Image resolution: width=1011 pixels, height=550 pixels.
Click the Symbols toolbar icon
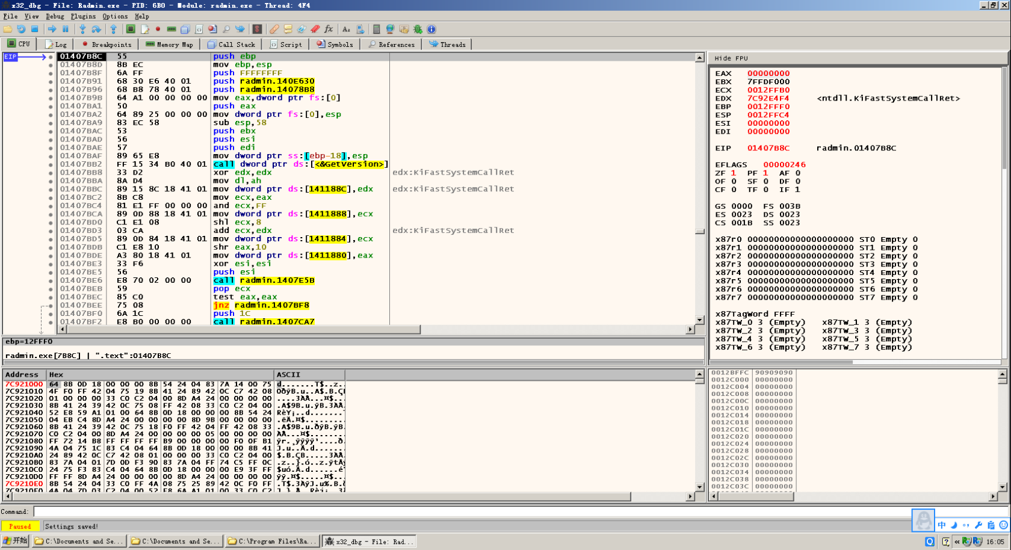click(x=212, y=29)
